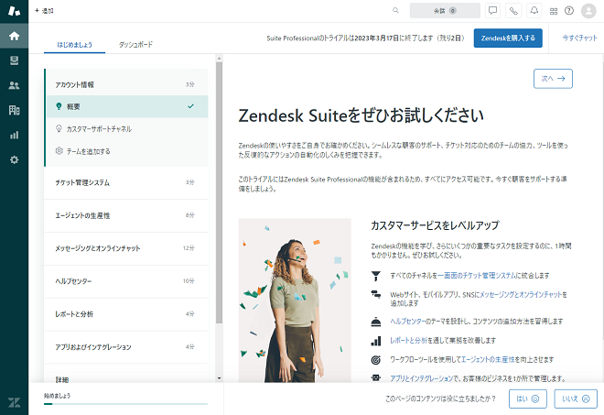Open the 一画面のチケット管理システム link

(x=477, y=276)
